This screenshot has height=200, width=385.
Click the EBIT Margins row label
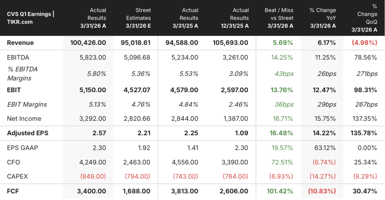(27, 104)
